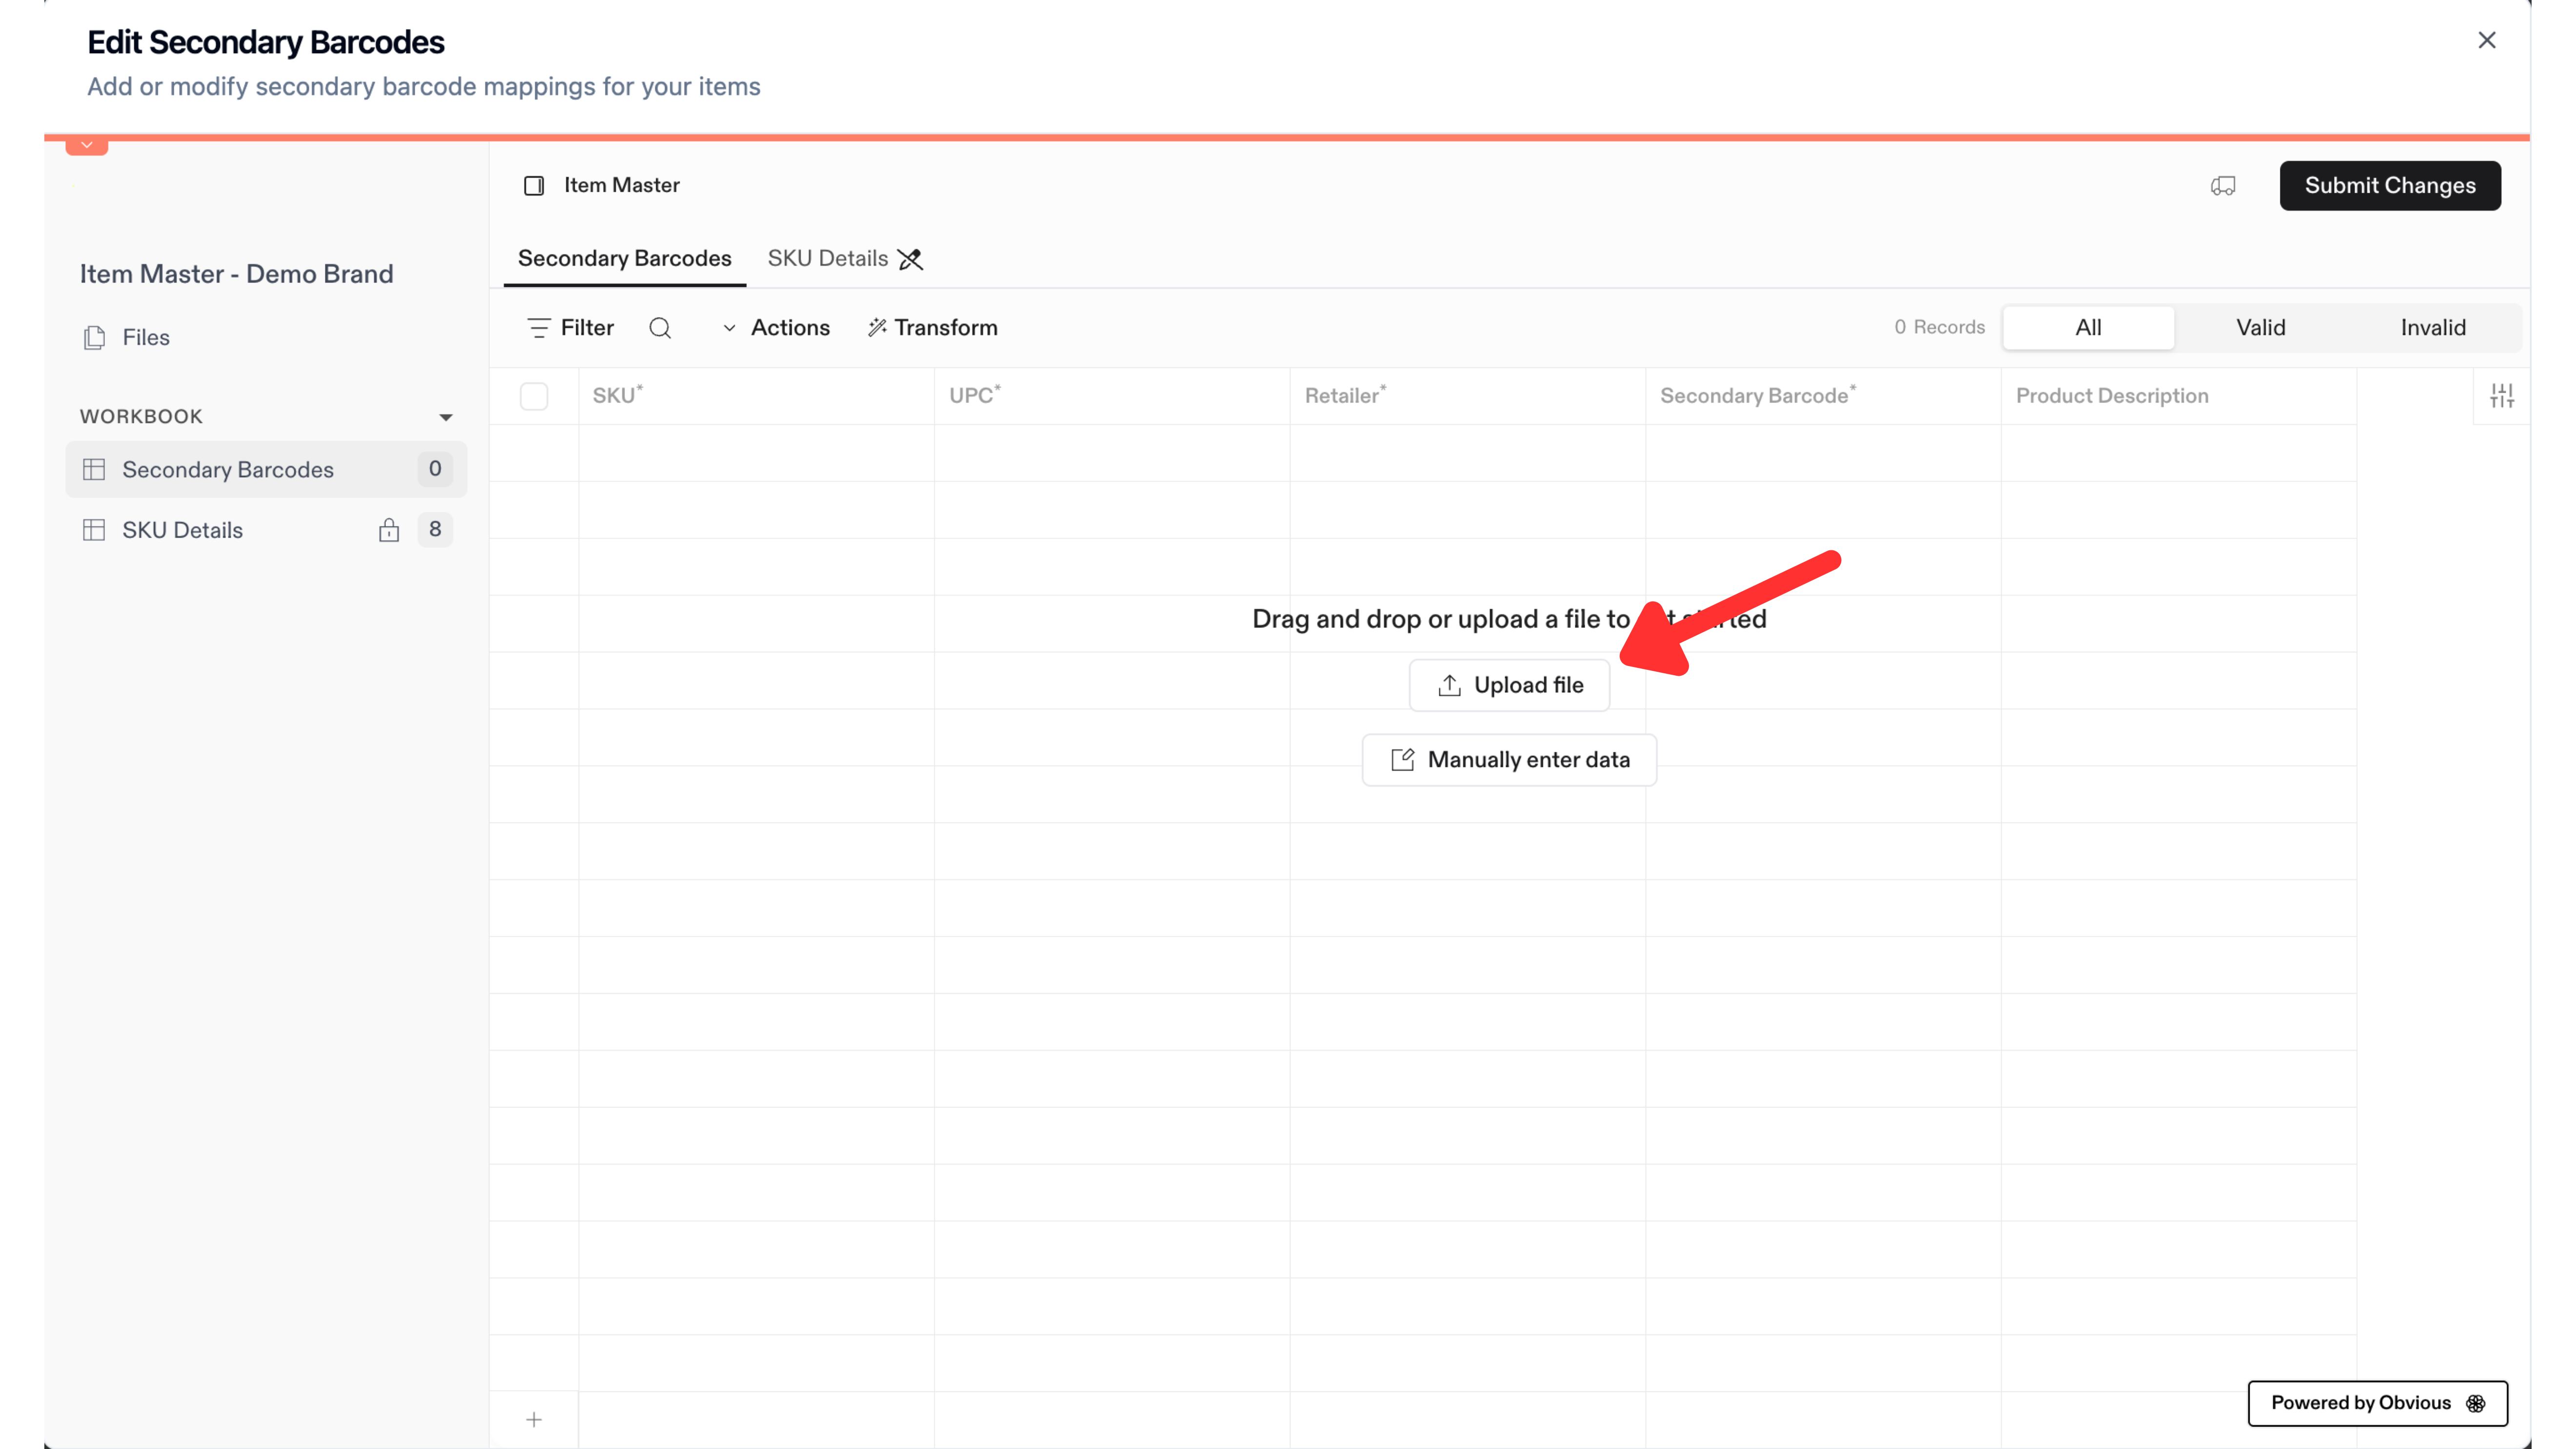Expand the Actions dropdown
Viewport: 2576px width, 1449px height.
776,328
